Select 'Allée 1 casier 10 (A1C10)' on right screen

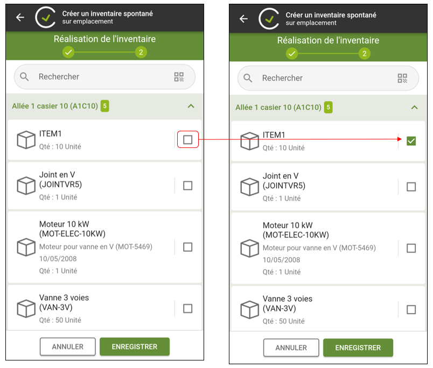278,107
